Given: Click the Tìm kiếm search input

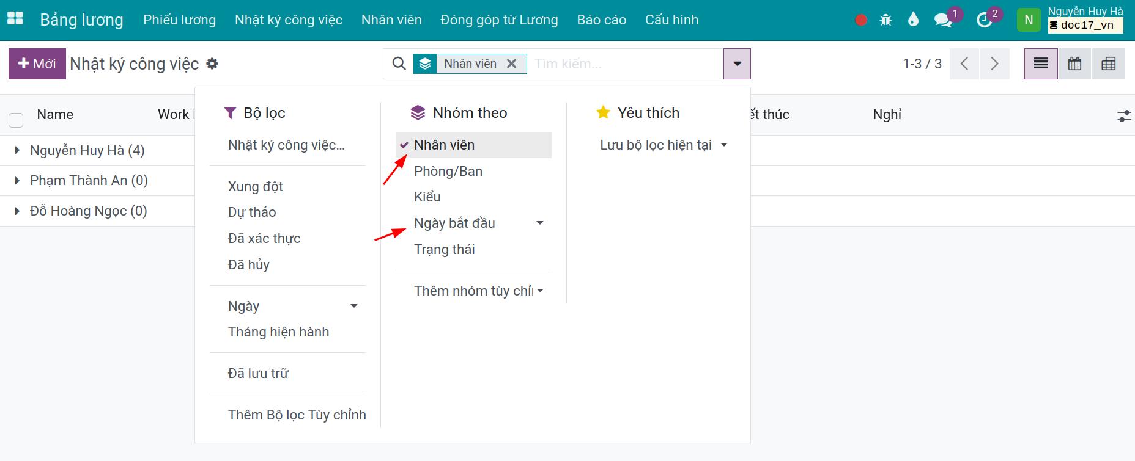Looking at the screenshot, I should pyautogui.click(x=625, y=64).
